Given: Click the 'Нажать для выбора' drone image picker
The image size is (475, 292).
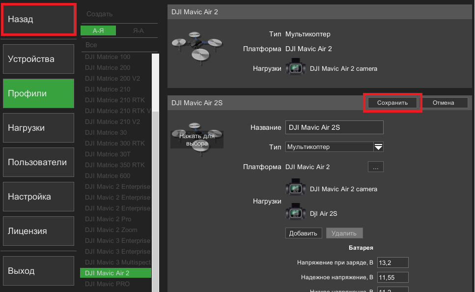Looking at the screenshot, I should [197, 140].
